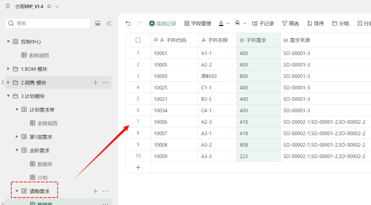Image resolution: width=371 pixels, height=205 pixels.
Task: Expand 1.BOM 模块 folder arrow
Action: (x=8, y=69)
